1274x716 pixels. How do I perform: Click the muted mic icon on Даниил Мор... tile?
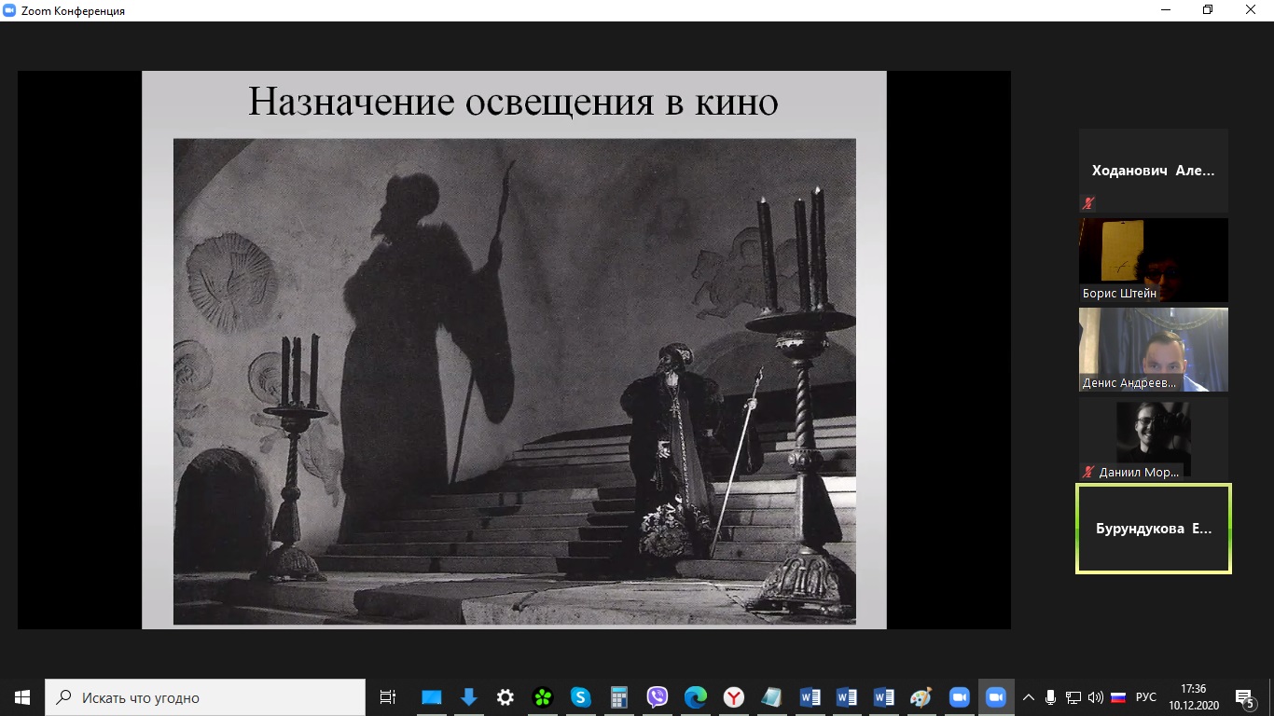[x=1088, y=472]
